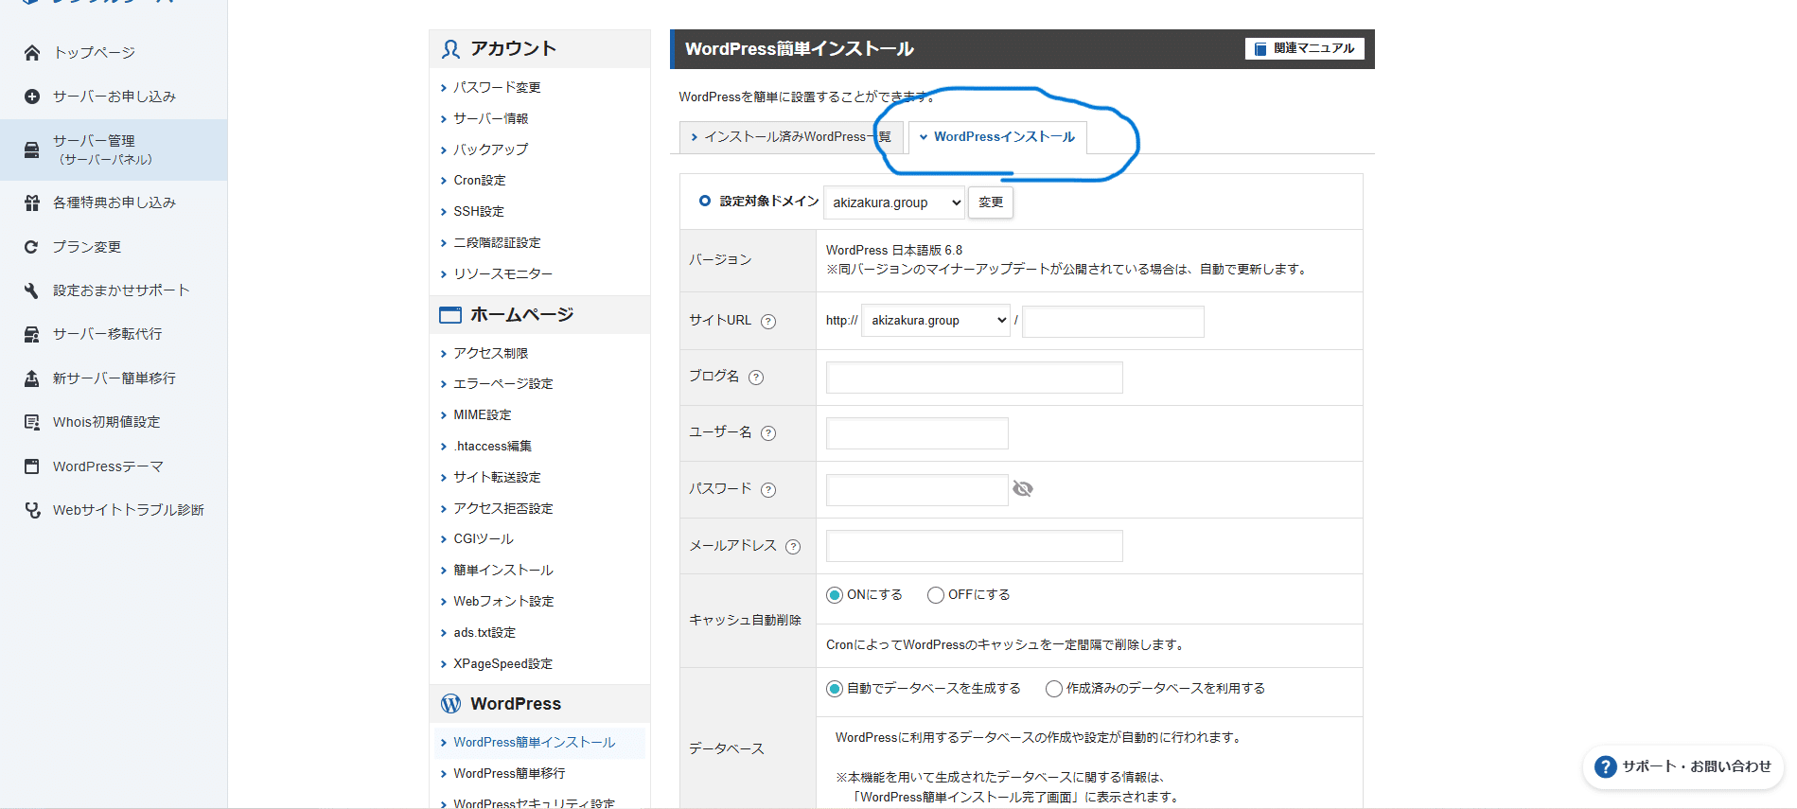The width and height of the screenshot is (1797, 809).
Task: Open .htaccess編集 link
Action: pyautogui.click(x=492, y=447)
